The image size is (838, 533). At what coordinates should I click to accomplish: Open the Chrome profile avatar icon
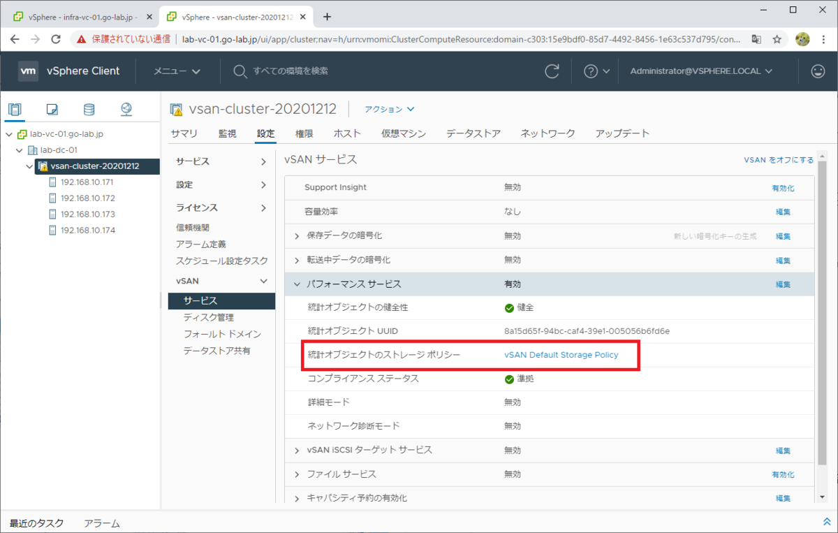point(802,40)
